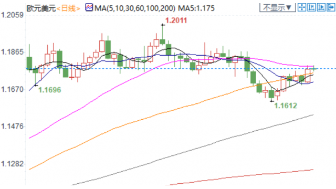336x189 pixels.
Task: Click the 1.1670 price axis label
Action: tap(12, 89)
